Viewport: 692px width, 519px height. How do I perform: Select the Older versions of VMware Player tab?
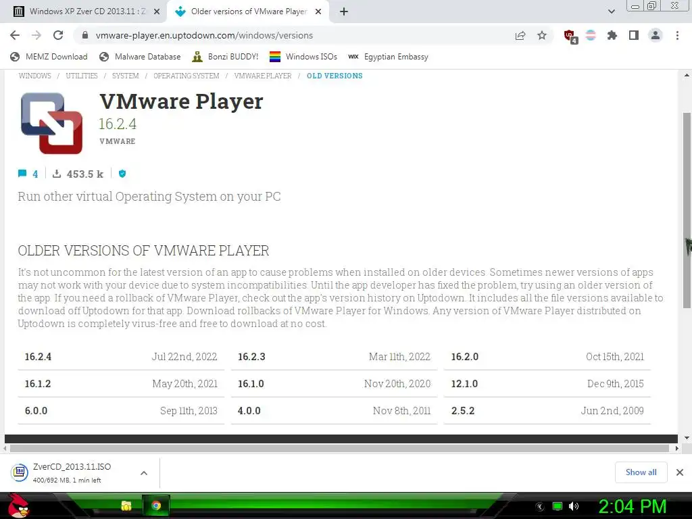click(x=249, y=11)
